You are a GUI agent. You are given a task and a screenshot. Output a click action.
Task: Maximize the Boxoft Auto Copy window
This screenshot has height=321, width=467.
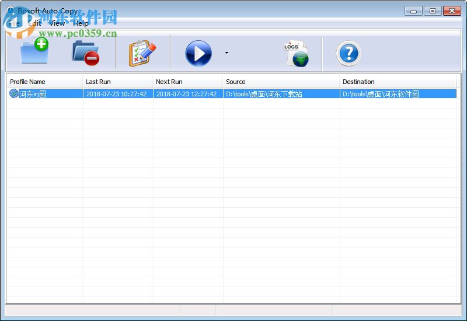pyautogui.click(x=433, y=11)
